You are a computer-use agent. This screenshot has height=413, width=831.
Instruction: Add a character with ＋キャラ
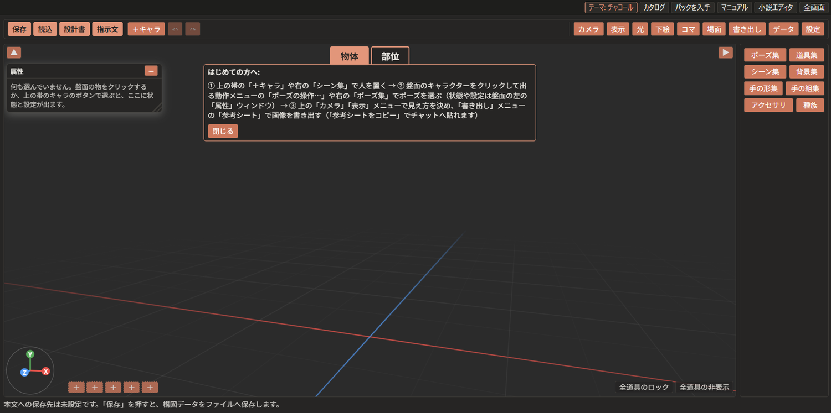pyautogui.click(x=146, y=29)
